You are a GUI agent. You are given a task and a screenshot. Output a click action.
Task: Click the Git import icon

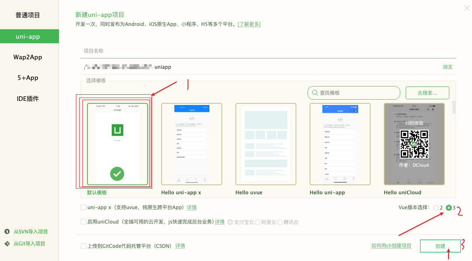tap(7, 244)
